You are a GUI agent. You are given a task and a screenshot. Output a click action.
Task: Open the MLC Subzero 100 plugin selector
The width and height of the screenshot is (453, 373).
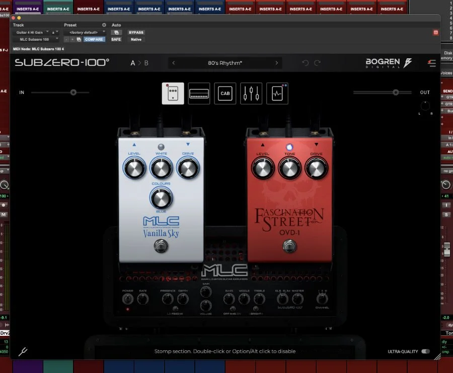36,39
